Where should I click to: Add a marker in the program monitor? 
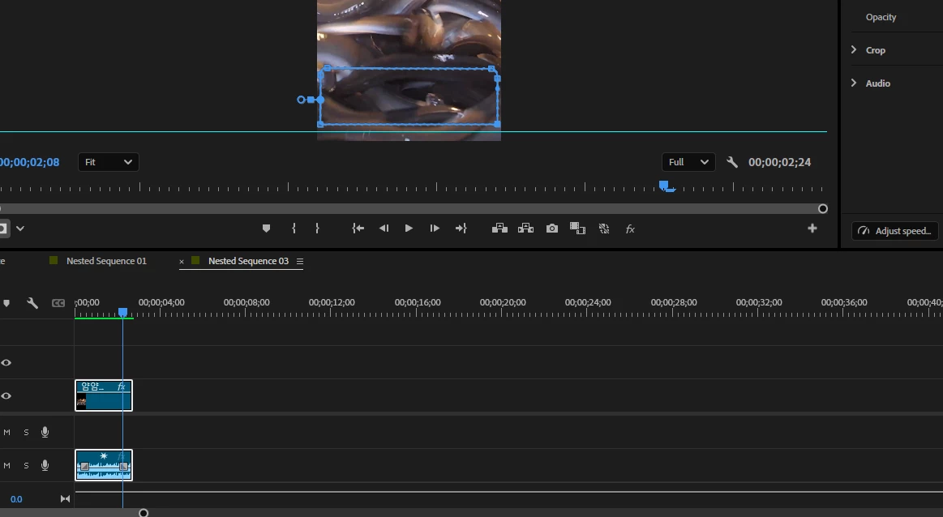pyautogui.click(x=267, y=229)
